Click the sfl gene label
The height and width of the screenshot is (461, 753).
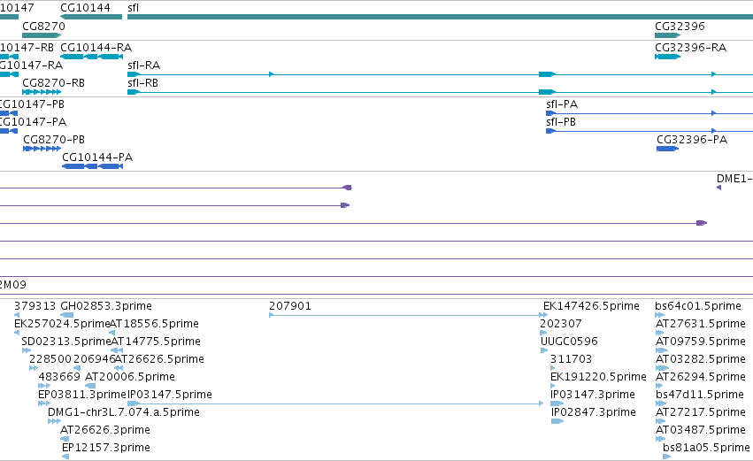133,8
